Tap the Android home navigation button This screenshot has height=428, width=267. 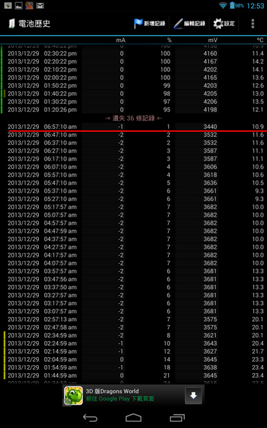pos(133,418)
